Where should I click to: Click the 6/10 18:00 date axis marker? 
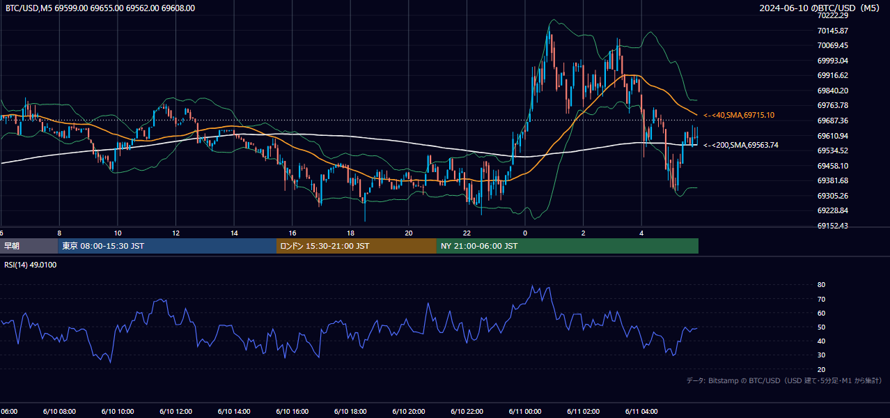(x=350, y=412)
